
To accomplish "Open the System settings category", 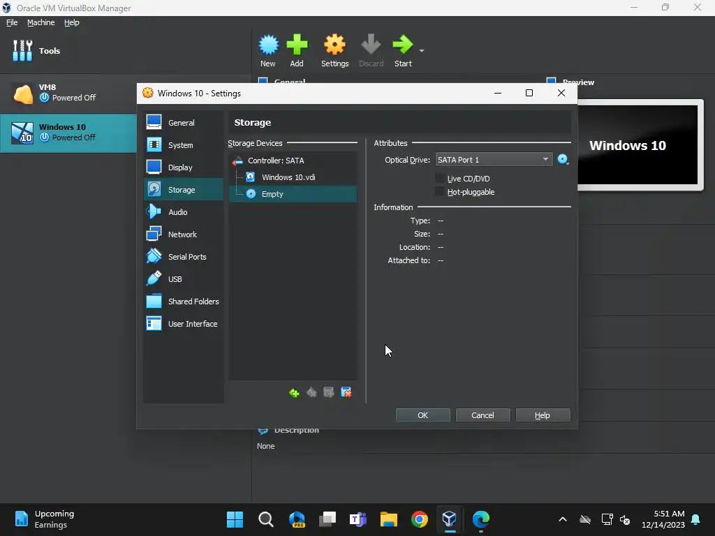I will pyautogui.click(x=184, y=145).
